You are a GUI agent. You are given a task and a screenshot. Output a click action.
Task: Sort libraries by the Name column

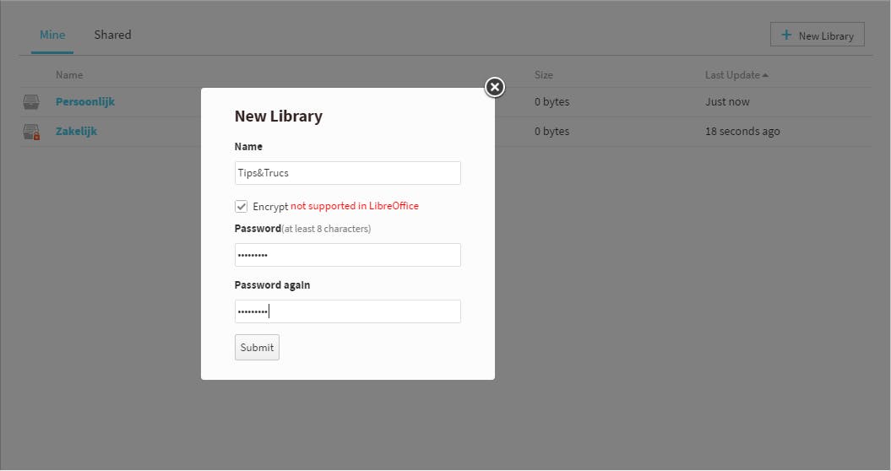[x=69, y=75]
